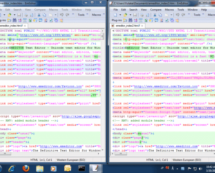Expand Macros toolbar chevron in left window
The height and width of the screenshot is (173, 215).
[104, 14]
